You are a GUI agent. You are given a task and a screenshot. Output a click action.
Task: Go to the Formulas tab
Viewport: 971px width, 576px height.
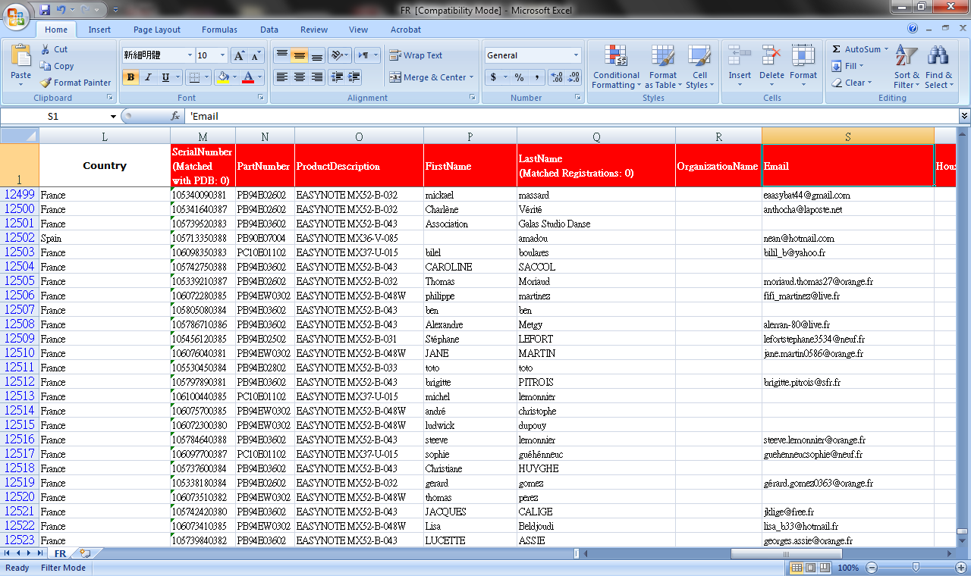(x=219, y=30)
